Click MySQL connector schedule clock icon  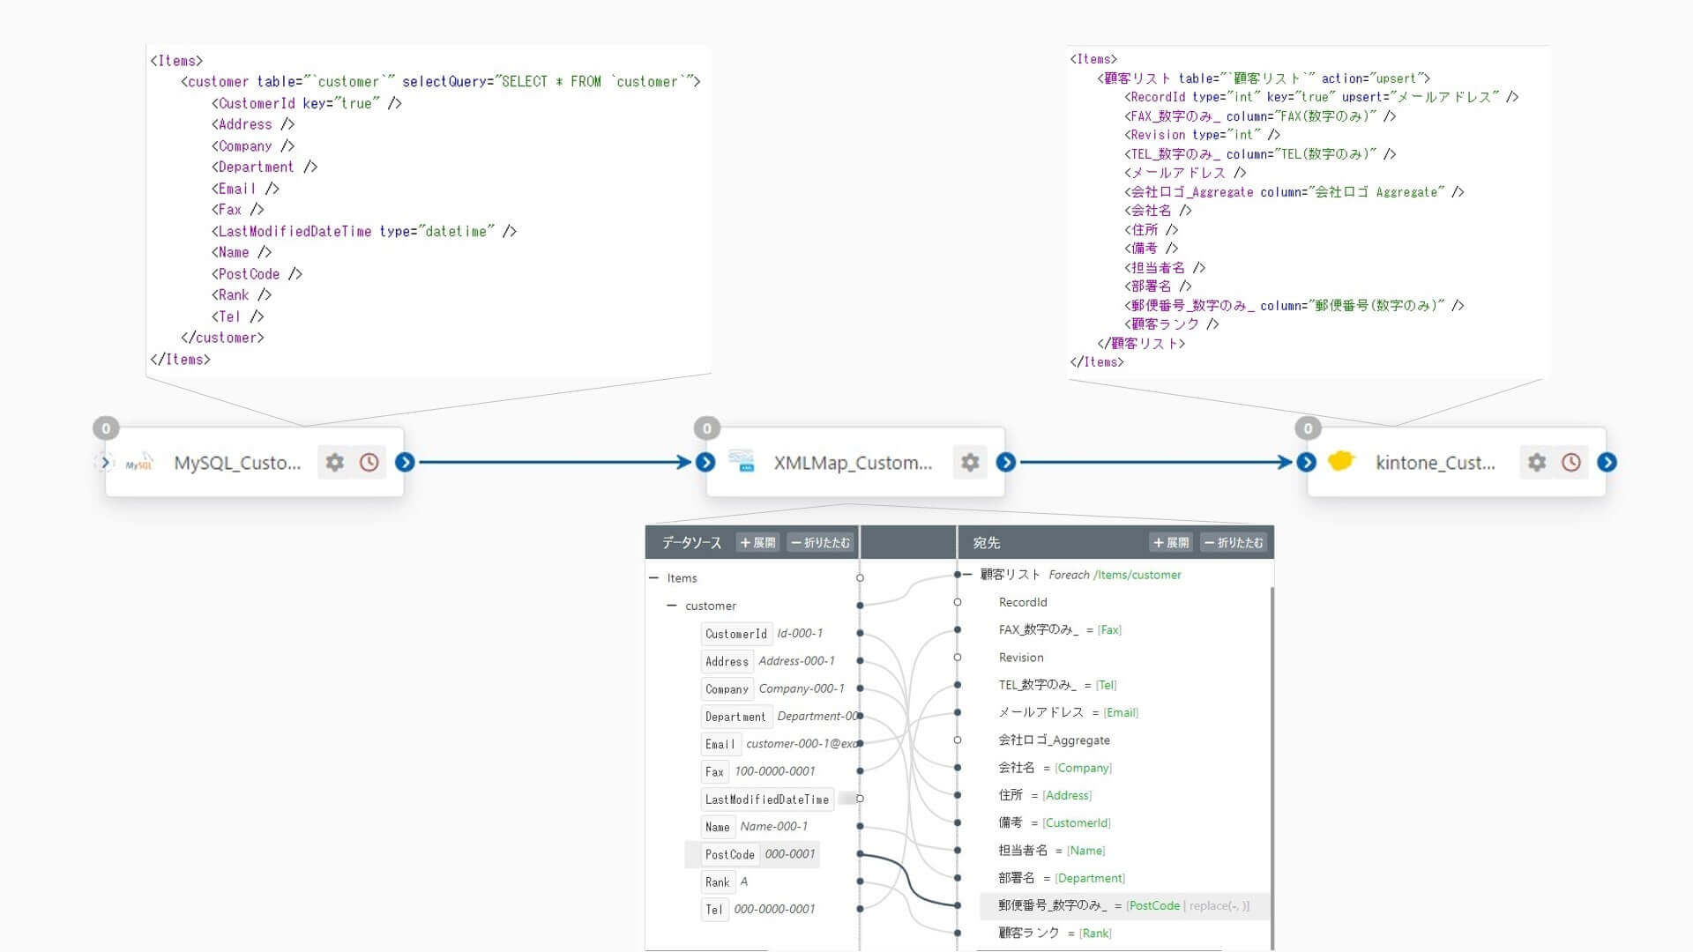pyautogui.click(x=369, y=462)
